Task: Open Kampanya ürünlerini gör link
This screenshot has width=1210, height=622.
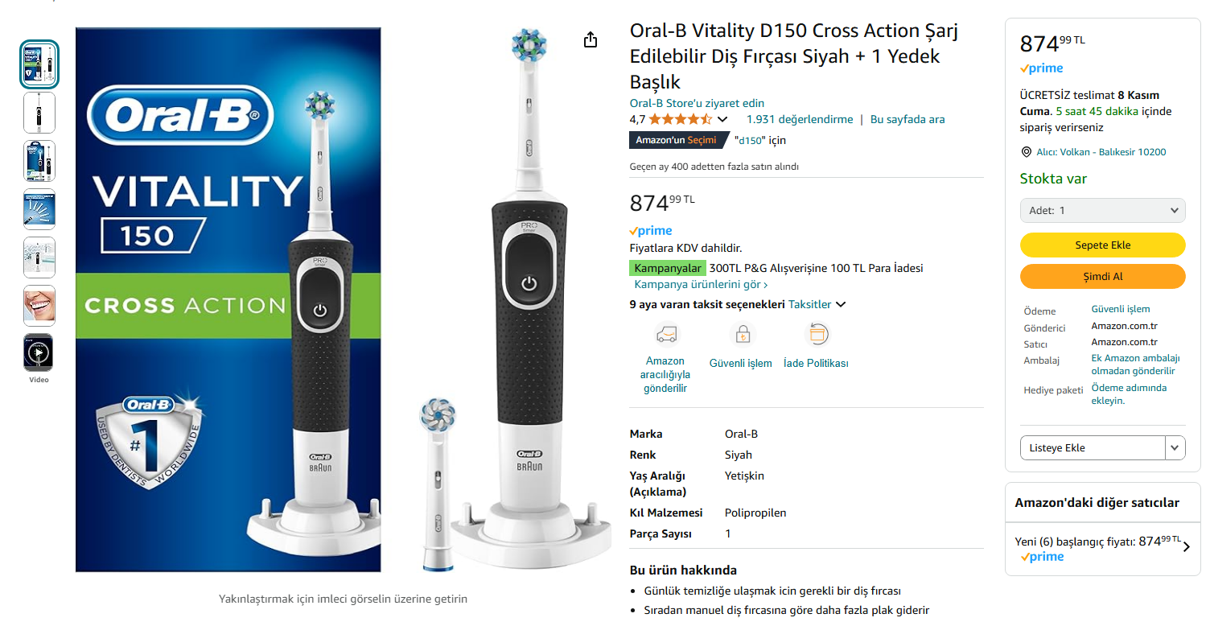Action: (701, 285)
